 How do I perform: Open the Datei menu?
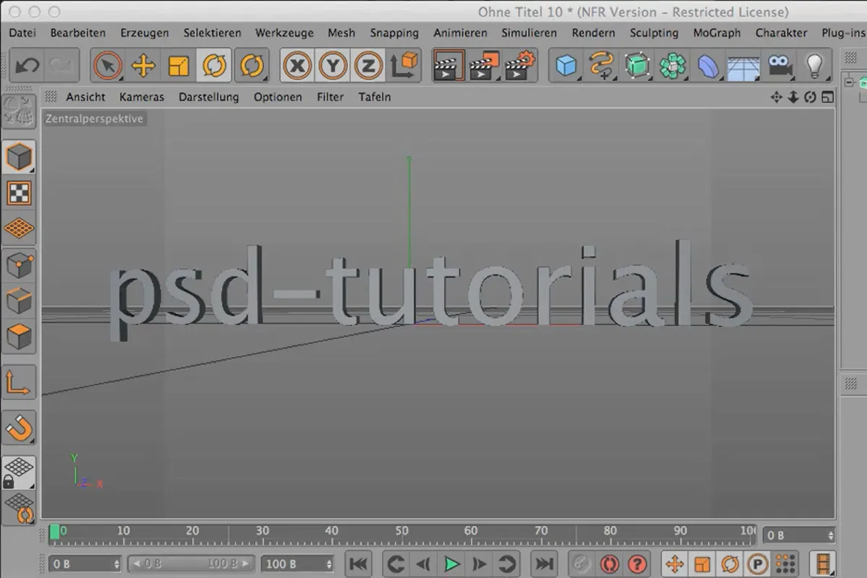coord(22,33)
